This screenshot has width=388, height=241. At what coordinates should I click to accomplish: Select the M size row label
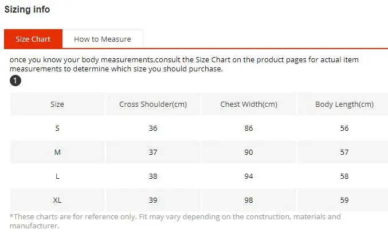(x=57, y=152)
